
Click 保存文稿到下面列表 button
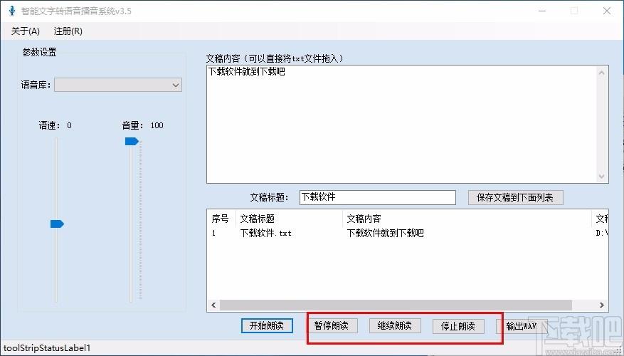click(x=515, y=197)
